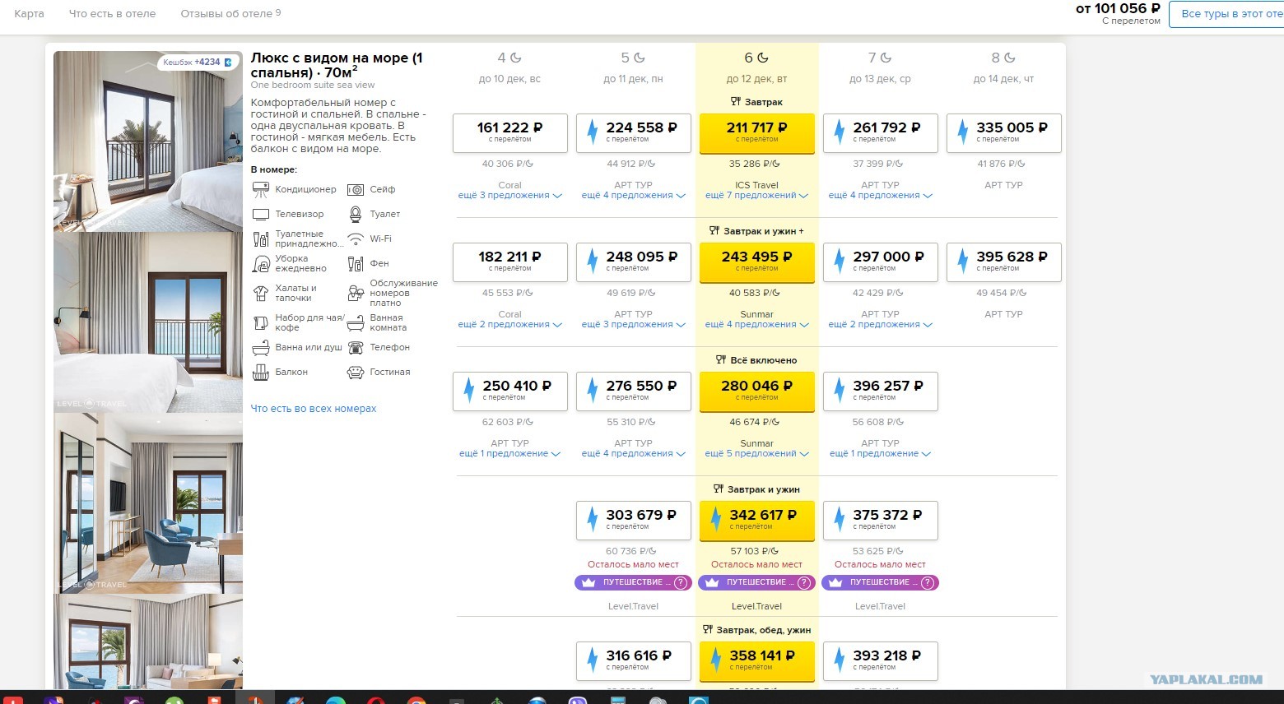The image size is (1284, 704).
Task: Open 'Что есть в отеле' tab
Action: 112,13
